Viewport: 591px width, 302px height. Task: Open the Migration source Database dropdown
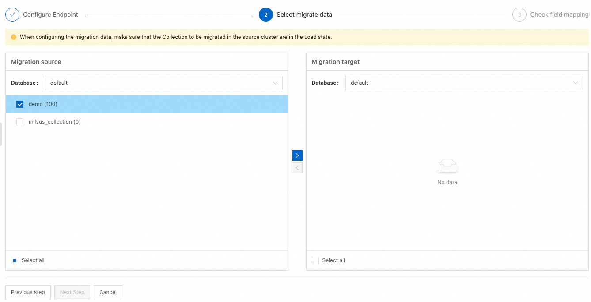pos(163,83)
